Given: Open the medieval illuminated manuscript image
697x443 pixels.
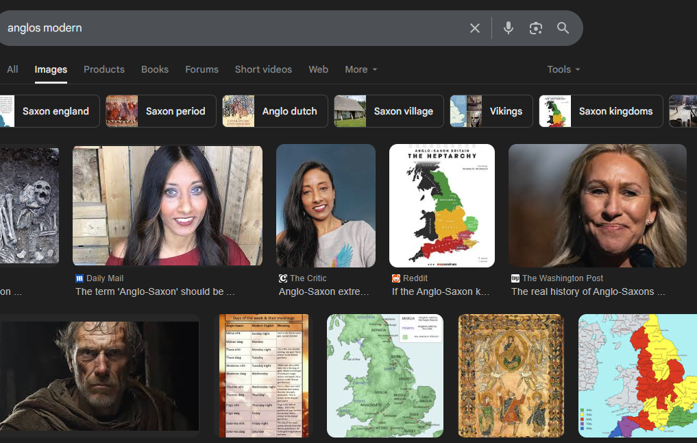Looking at the screenshot, I should point(511,376).
